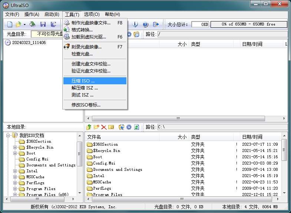291x213 pixels.
Task: Click the Open CD/DVD disc icon
Action: [x=33, y=24]
